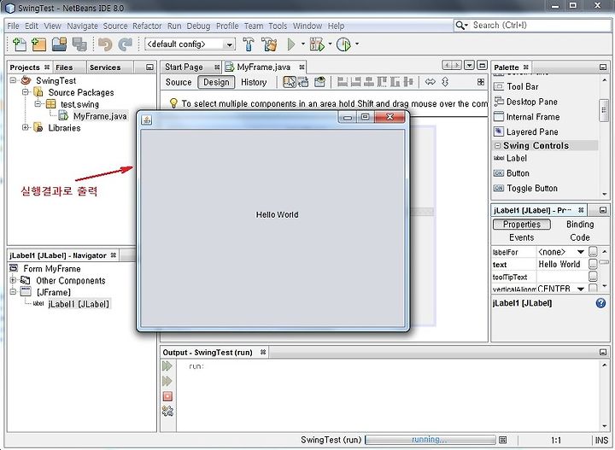Viewport: 615px width, 450px height.
Task: Click the Clean and Build icon
Action: [269, 44]
